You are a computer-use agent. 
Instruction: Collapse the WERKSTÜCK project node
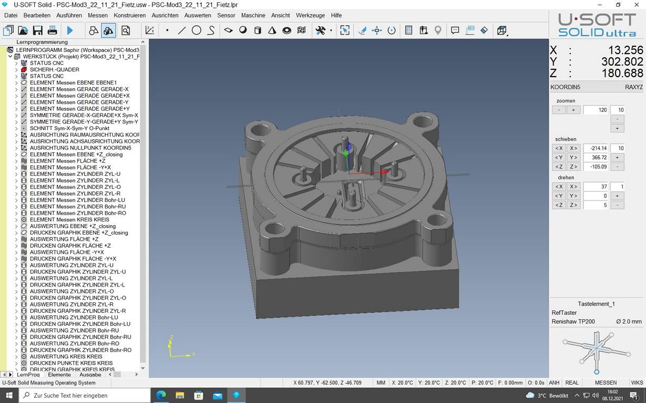point(10,57)
